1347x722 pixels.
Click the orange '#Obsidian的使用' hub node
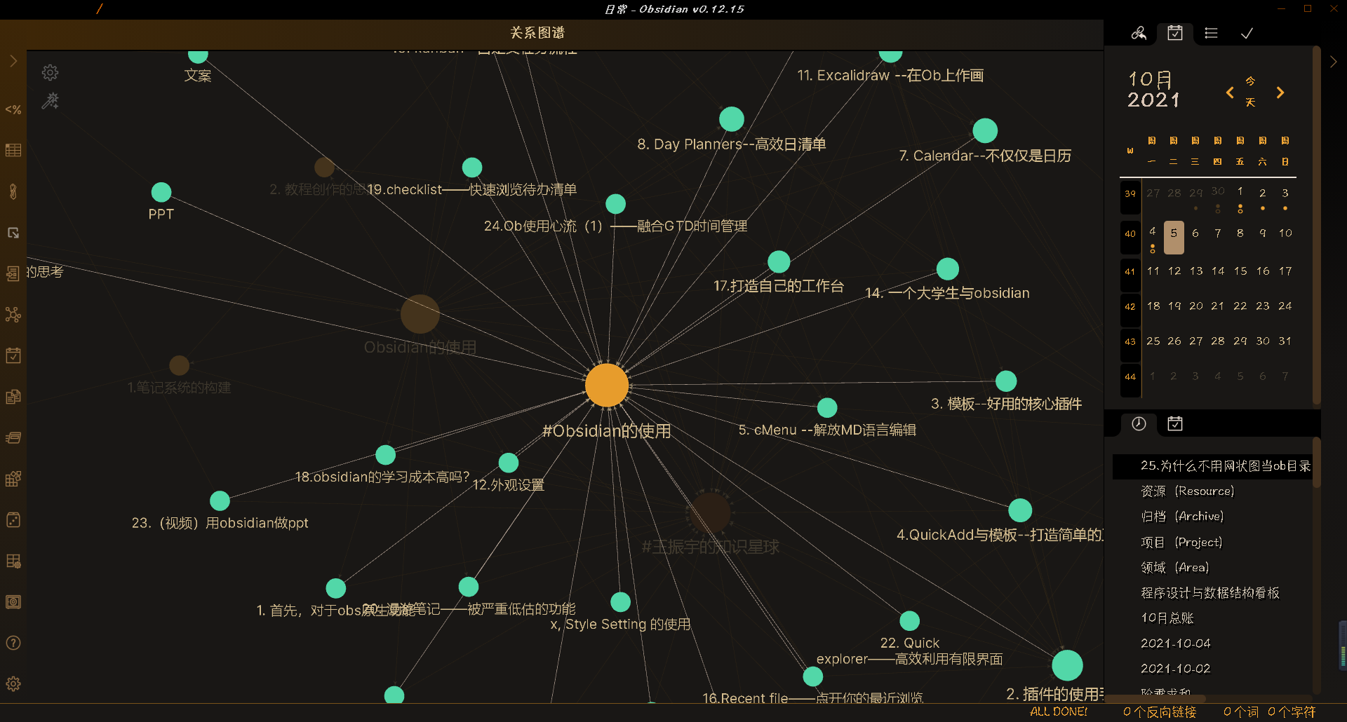[607, 385]
